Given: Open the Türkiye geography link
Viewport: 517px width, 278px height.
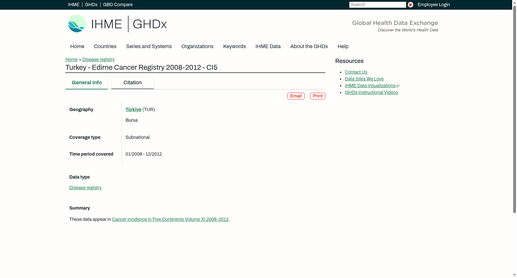Looking at the screenshot, I should click(x=133, y=109).
